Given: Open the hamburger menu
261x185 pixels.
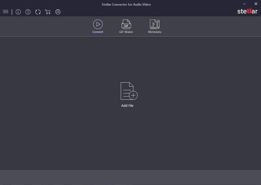Looking at the screenshot, I should coord(6,12).
